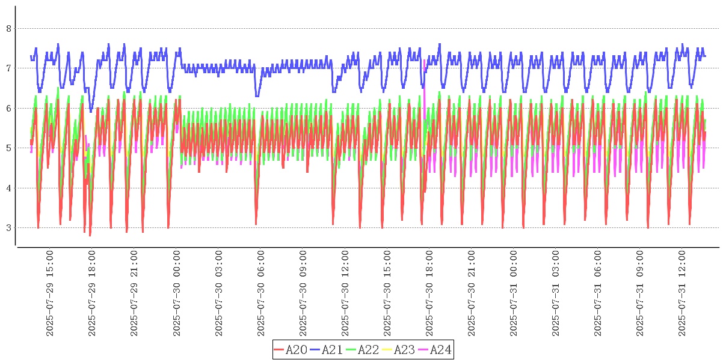The width and height of the screenshot is (726, 360).
Task: Click the red line swatch beside A20
Action: [x=279, y=350]
